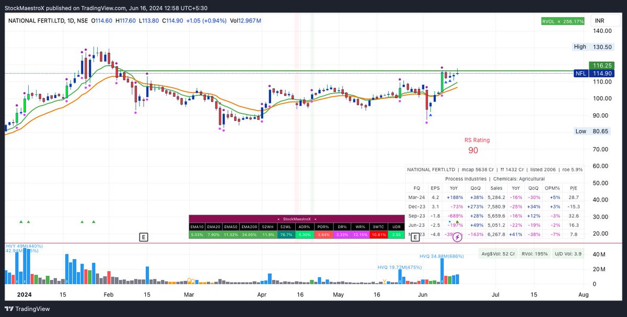Screen dimensions: 627x317
Task: Click the E earnings marker below mid-February
Action: [144, 237]
